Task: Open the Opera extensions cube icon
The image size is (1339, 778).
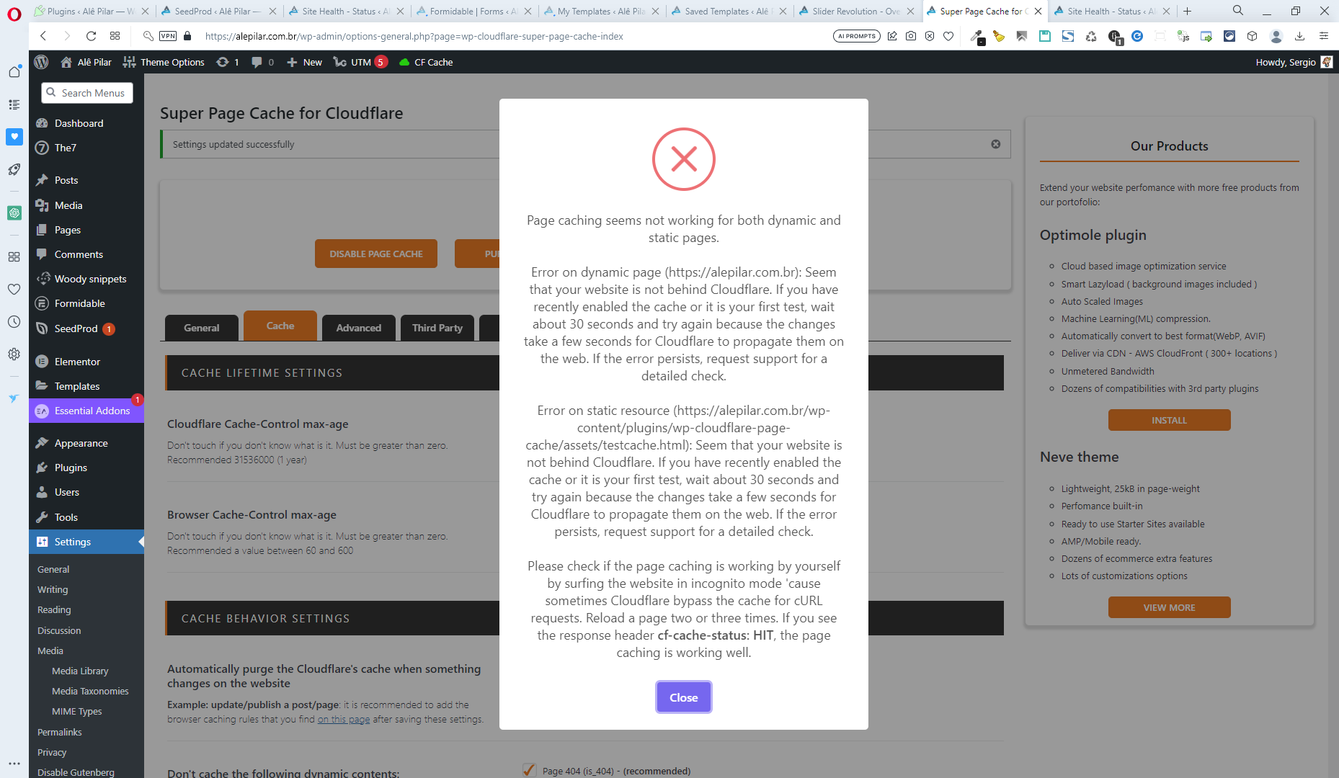Action: coord(1253,36)
